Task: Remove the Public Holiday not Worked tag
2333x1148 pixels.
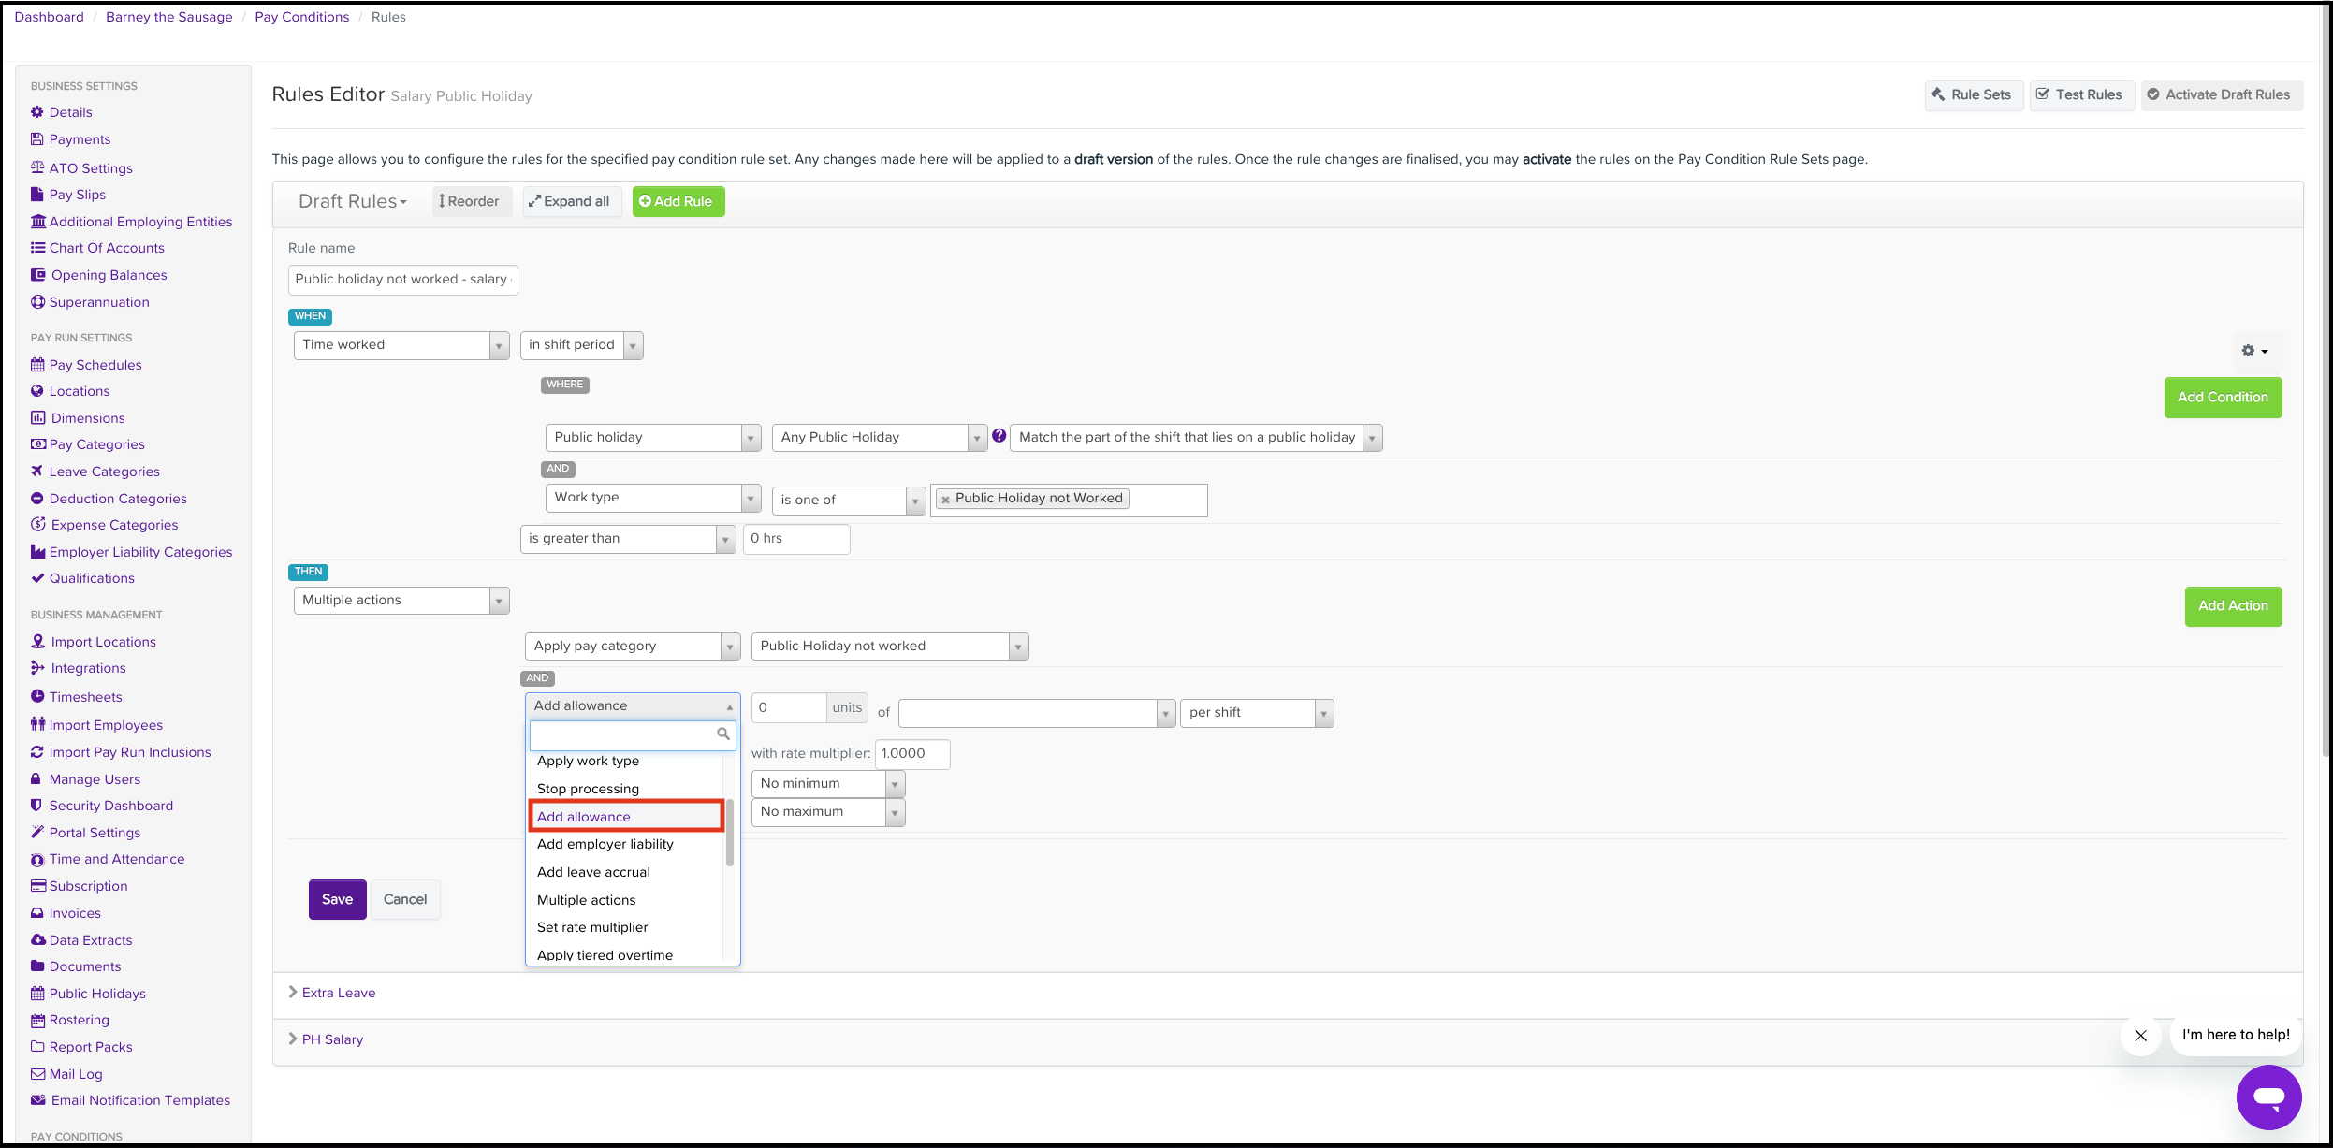Action: (x=945, y=500)
